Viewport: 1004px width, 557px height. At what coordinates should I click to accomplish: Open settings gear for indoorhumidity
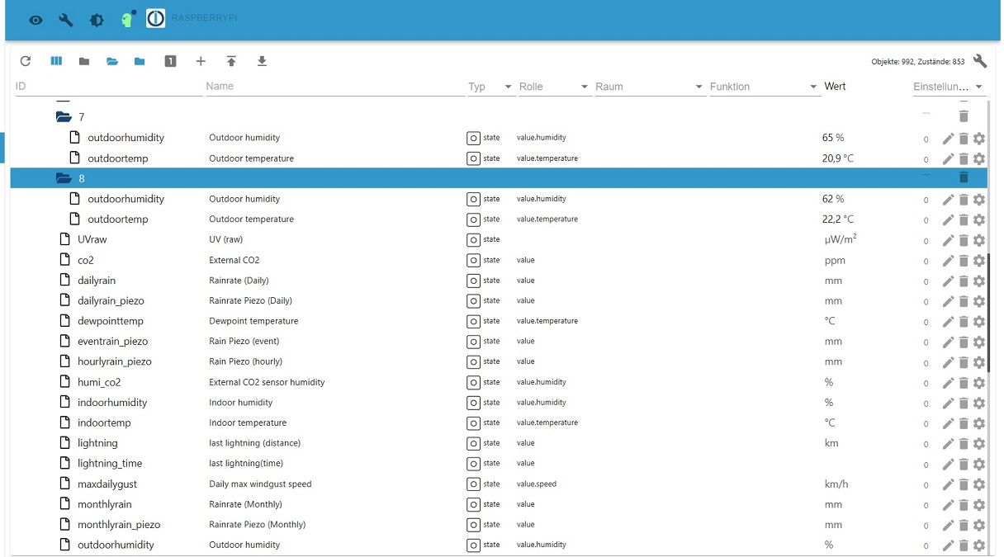[x=979, y=404]
